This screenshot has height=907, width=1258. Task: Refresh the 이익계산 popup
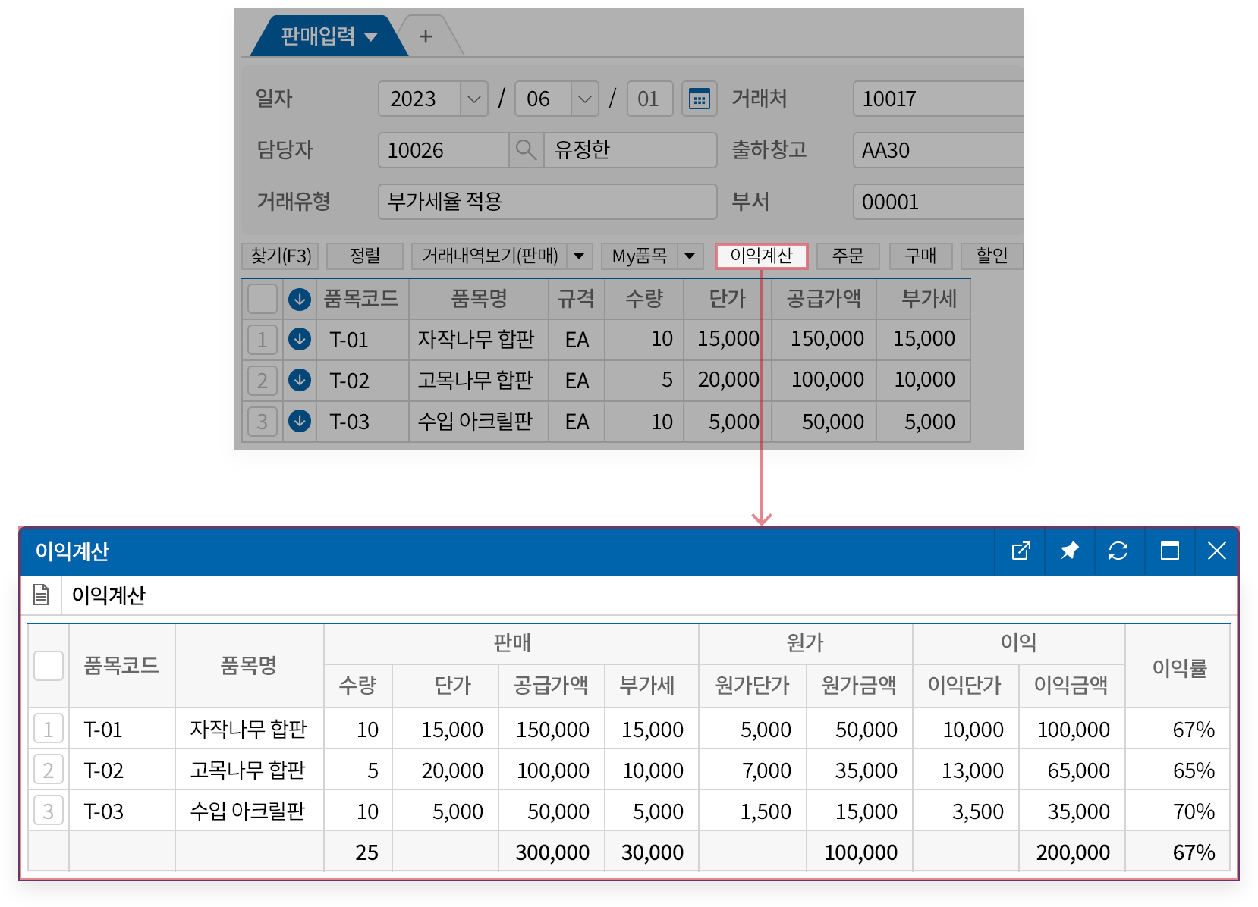tap(1118, 551)
